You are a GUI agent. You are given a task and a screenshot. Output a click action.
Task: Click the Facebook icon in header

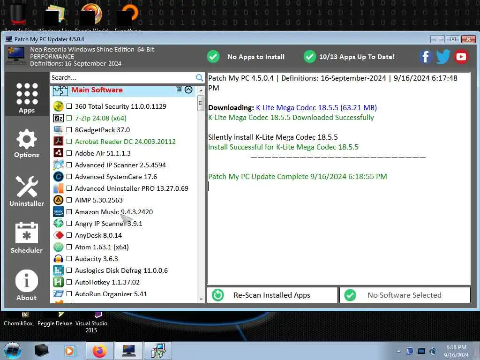(425, 57)
